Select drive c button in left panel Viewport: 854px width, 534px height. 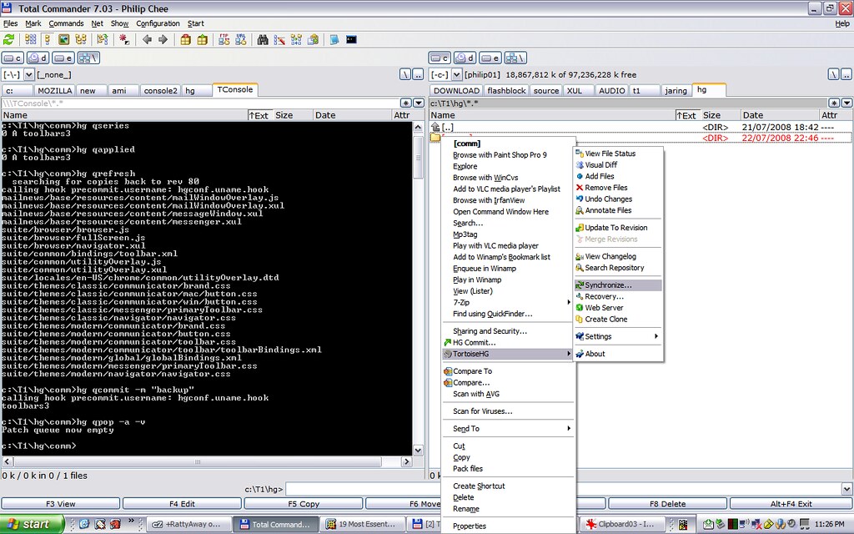(x=13, y=58)
